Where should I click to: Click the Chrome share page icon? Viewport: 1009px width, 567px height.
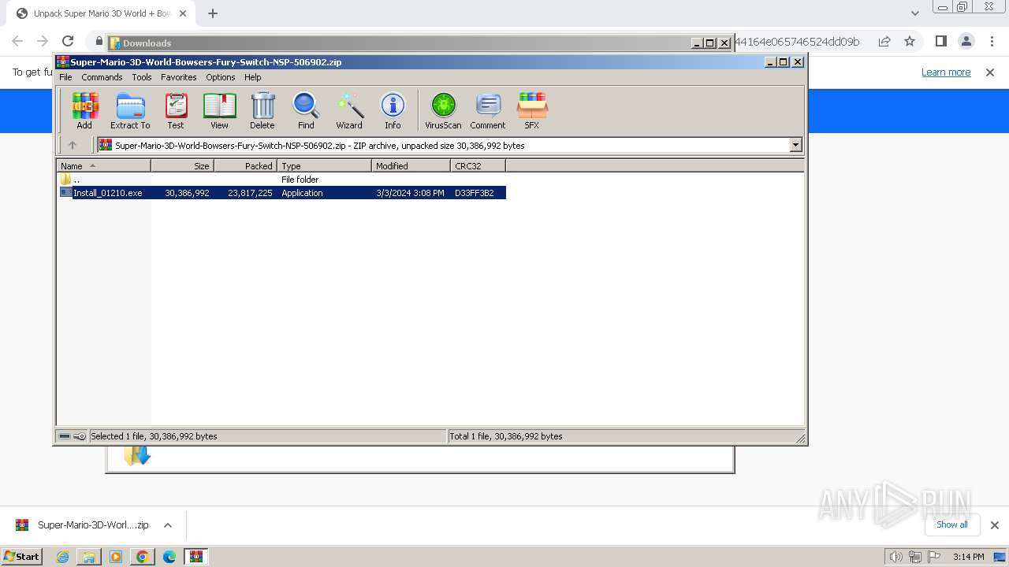coord(884,42)
